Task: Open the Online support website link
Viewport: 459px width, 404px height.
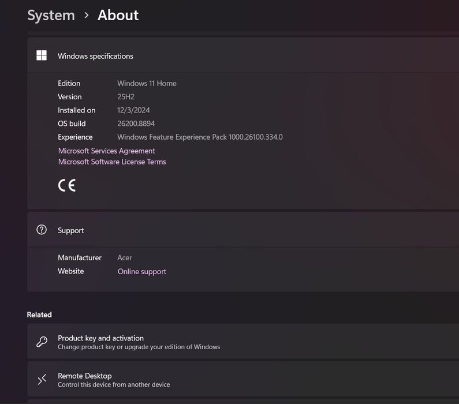Action: tap(142, 271)
